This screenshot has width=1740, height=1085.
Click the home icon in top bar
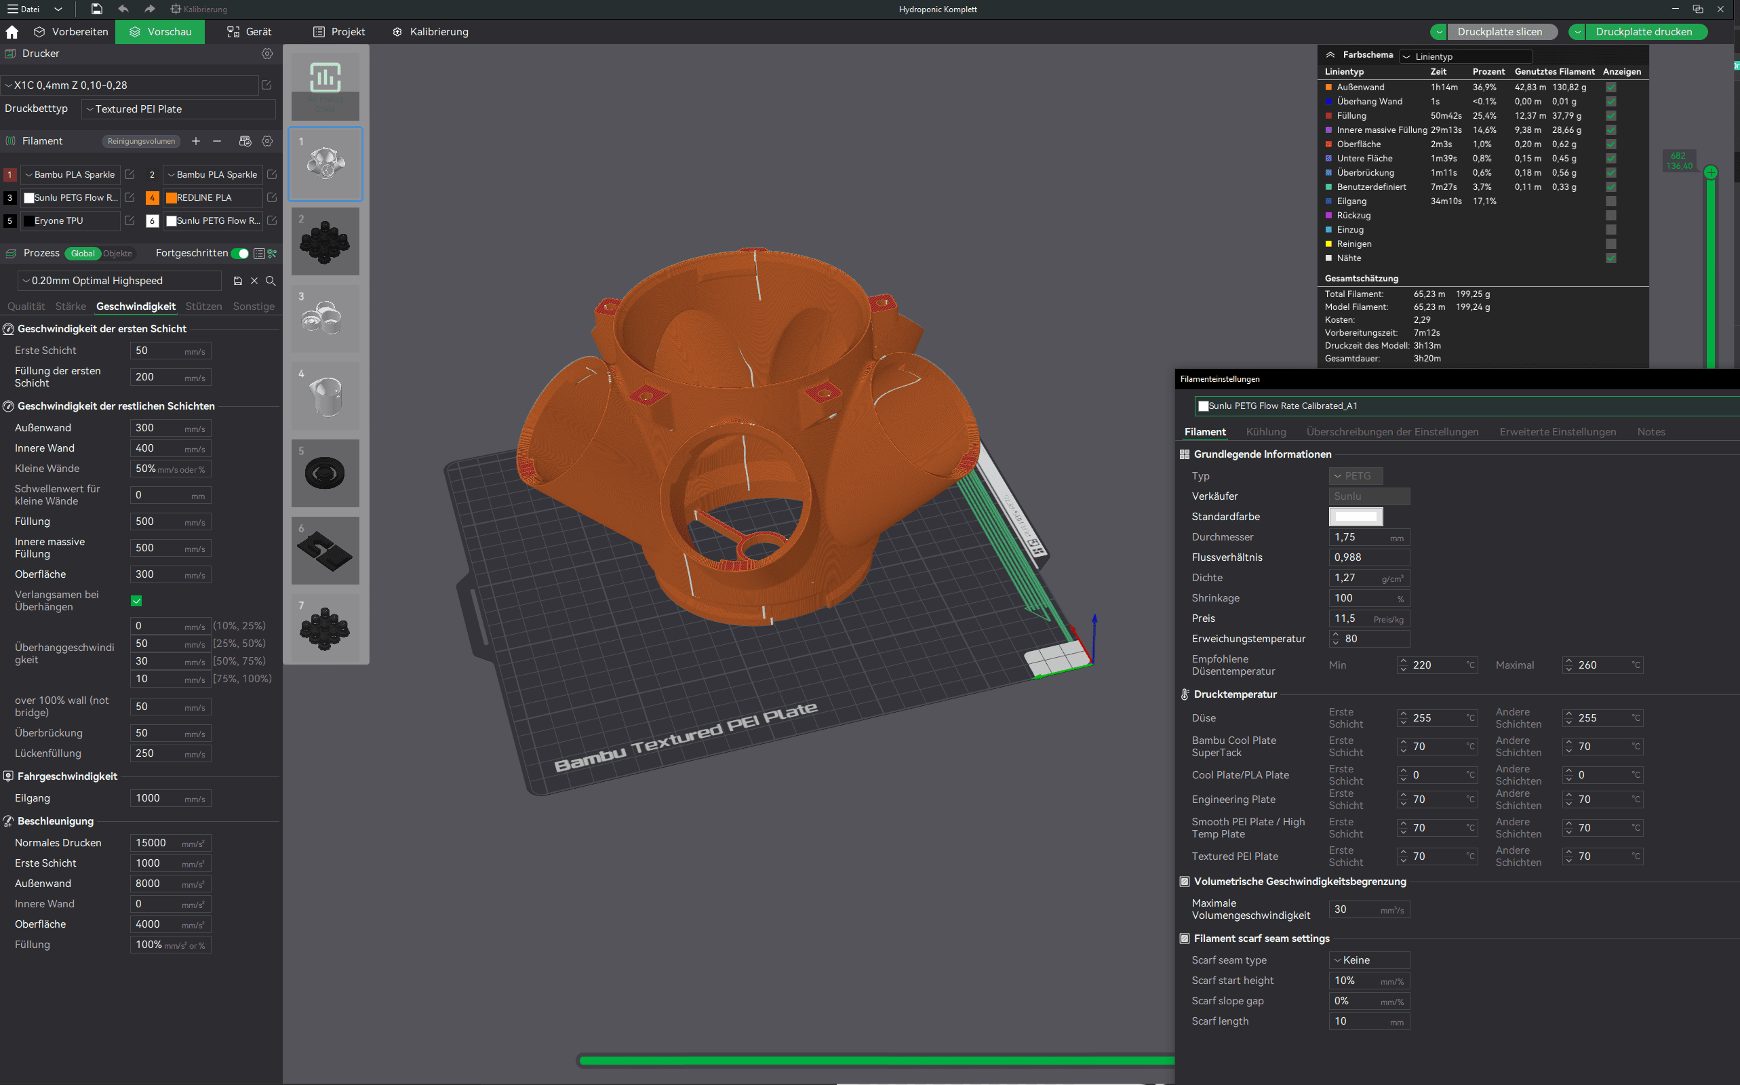point(12,32)
